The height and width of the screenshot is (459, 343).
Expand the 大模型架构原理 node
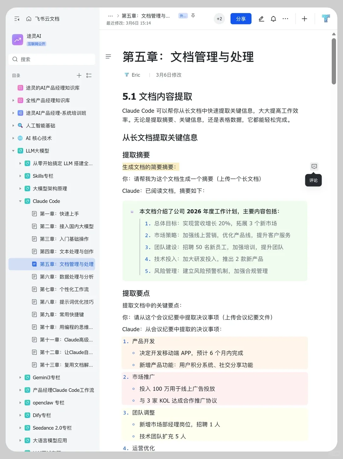[20, 189]
